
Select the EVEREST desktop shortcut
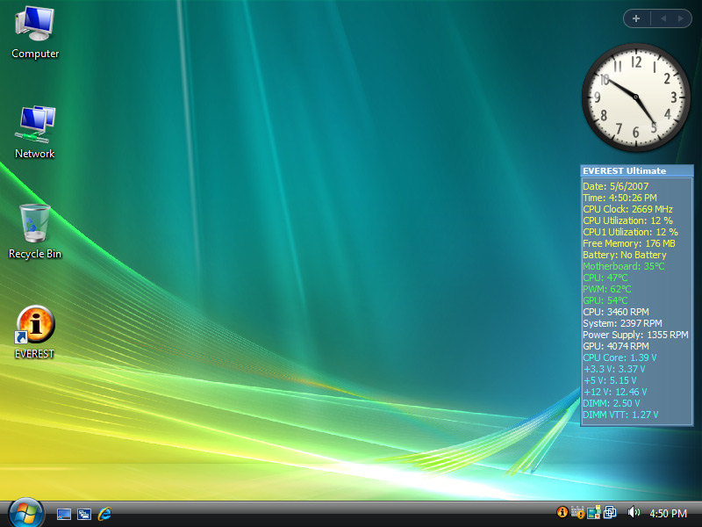[x=35, y=325]
